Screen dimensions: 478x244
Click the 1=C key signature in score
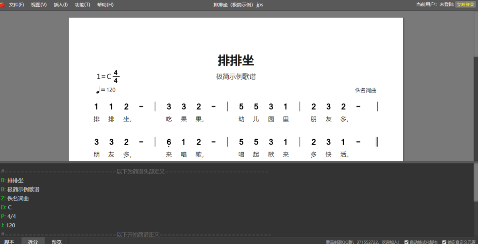click(x=104, y=76)
